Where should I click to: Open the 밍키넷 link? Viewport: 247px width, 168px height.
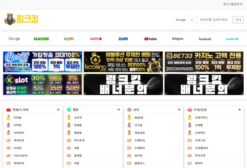click(138, 156)
